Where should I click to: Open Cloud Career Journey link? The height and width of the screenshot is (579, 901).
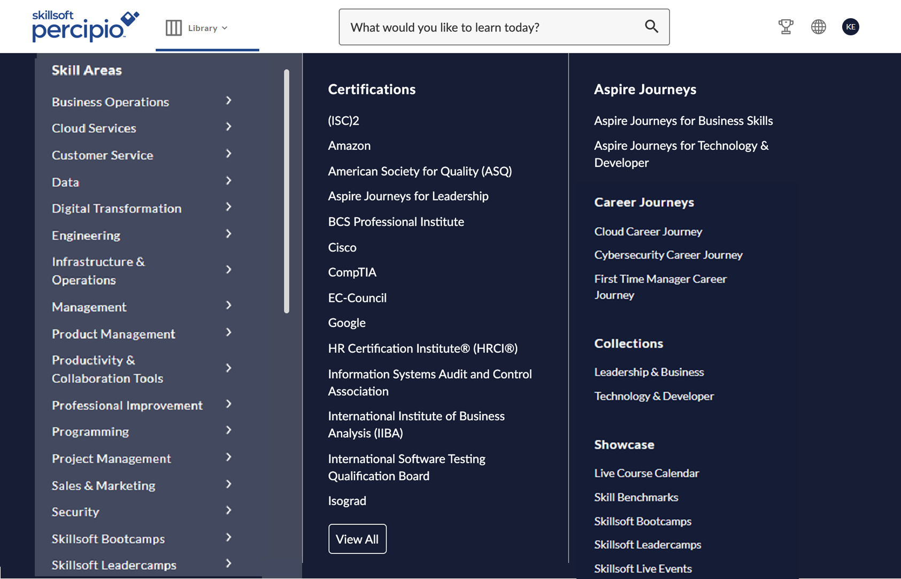coord(648,232)
